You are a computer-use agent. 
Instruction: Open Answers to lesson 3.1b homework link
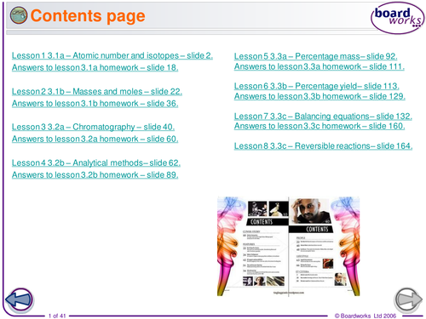[95, 104]
